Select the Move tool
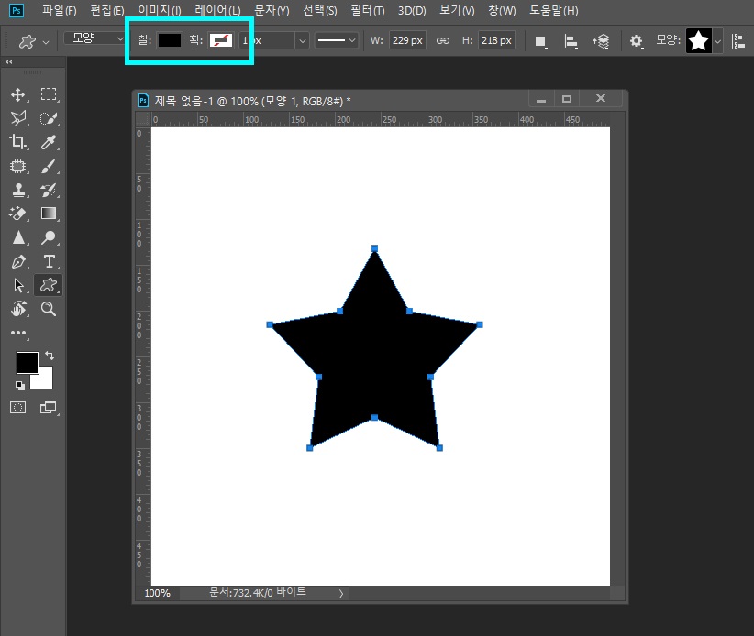Viewport: 754px width, 636px height. point(18,94)
